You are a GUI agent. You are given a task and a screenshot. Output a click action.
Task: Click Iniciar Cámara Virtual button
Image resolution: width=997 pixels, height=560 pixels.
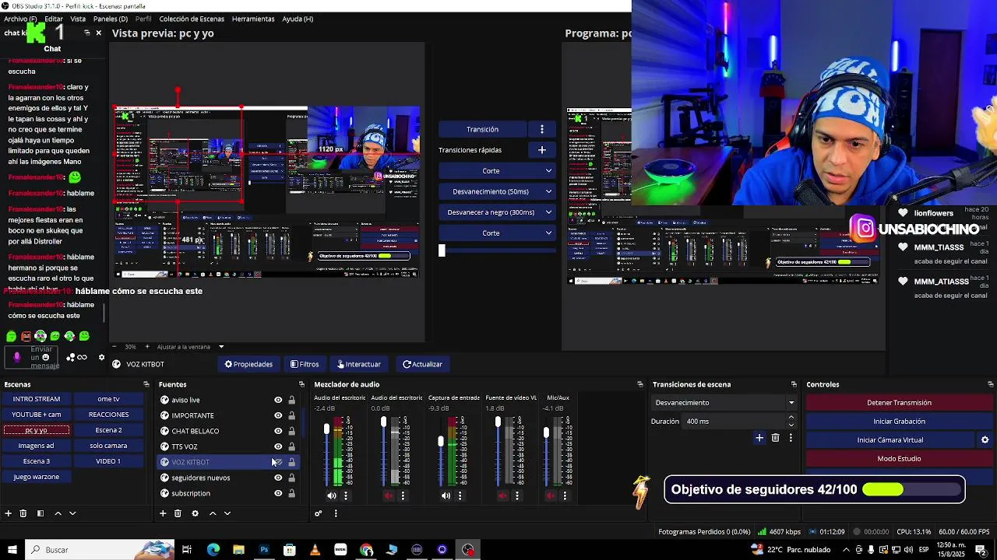[x=890, y=440]
